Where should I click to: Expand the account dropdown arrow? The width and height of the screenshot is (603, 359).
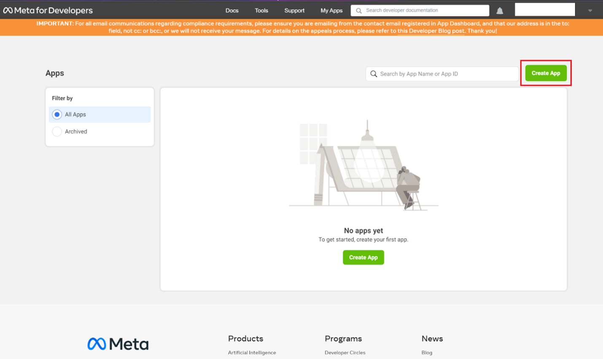click(590, 11)
